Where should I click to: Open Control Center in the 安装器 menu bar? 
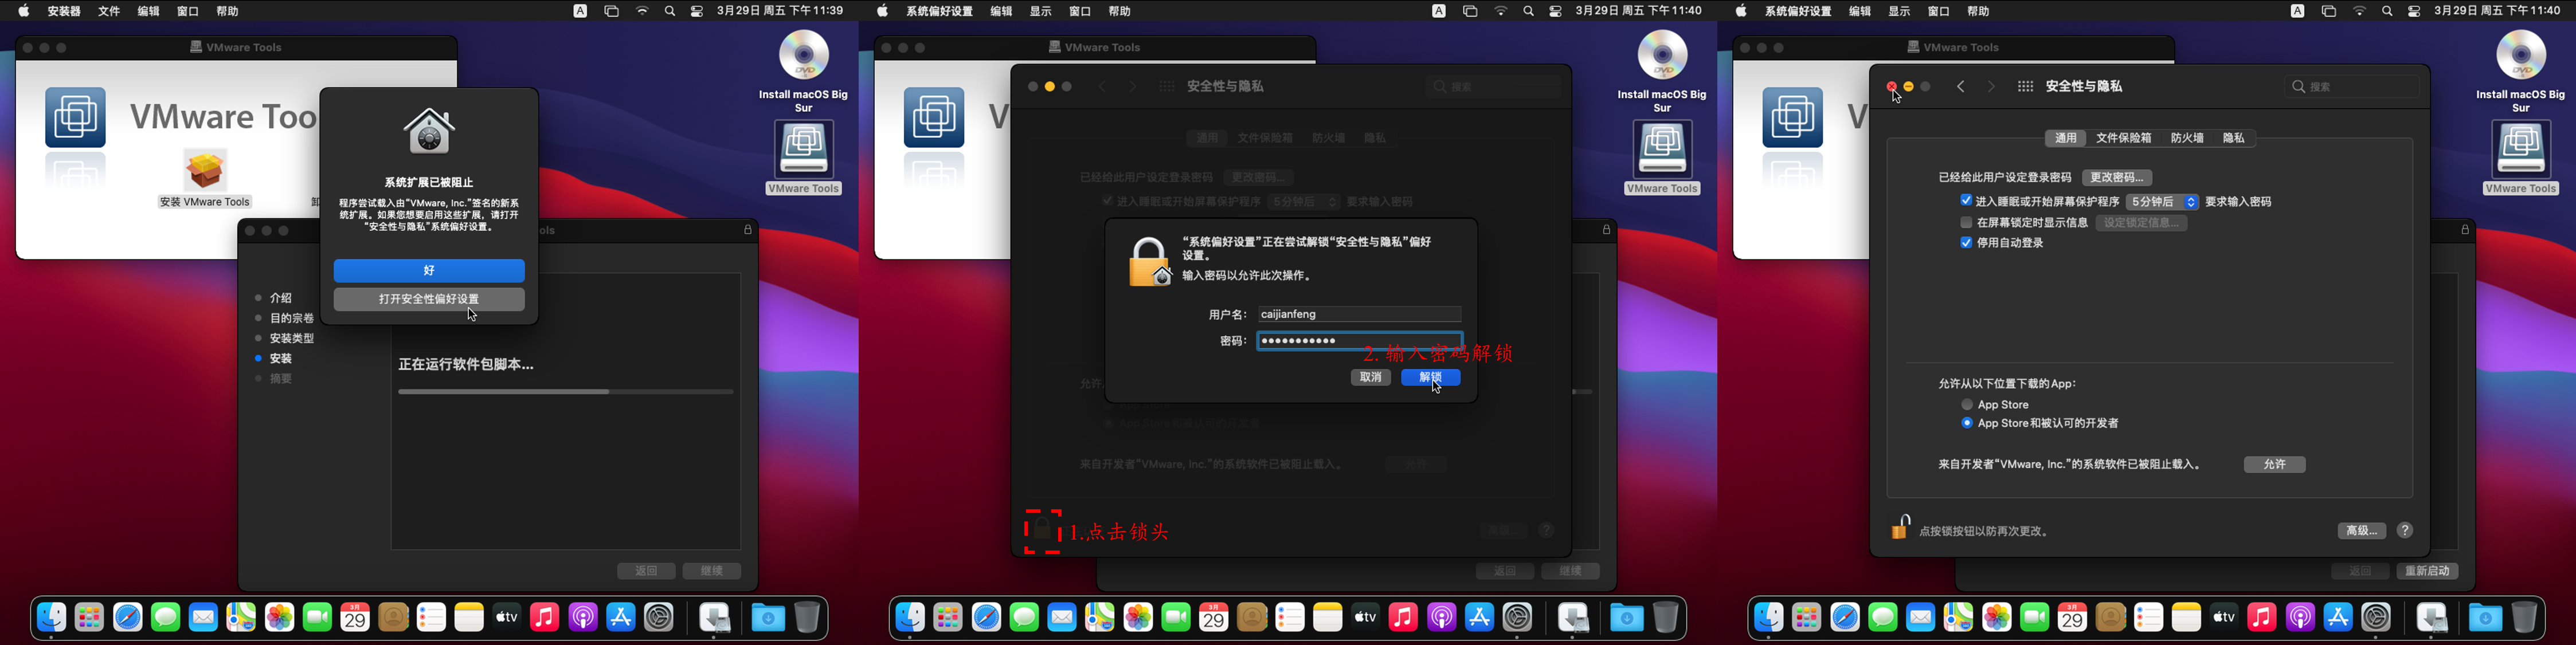click(697, 11)
